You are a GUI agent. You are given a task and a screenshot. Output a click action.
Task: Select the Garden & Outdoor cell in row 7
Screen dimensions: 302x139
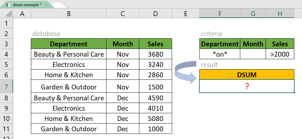click(69, 87)
